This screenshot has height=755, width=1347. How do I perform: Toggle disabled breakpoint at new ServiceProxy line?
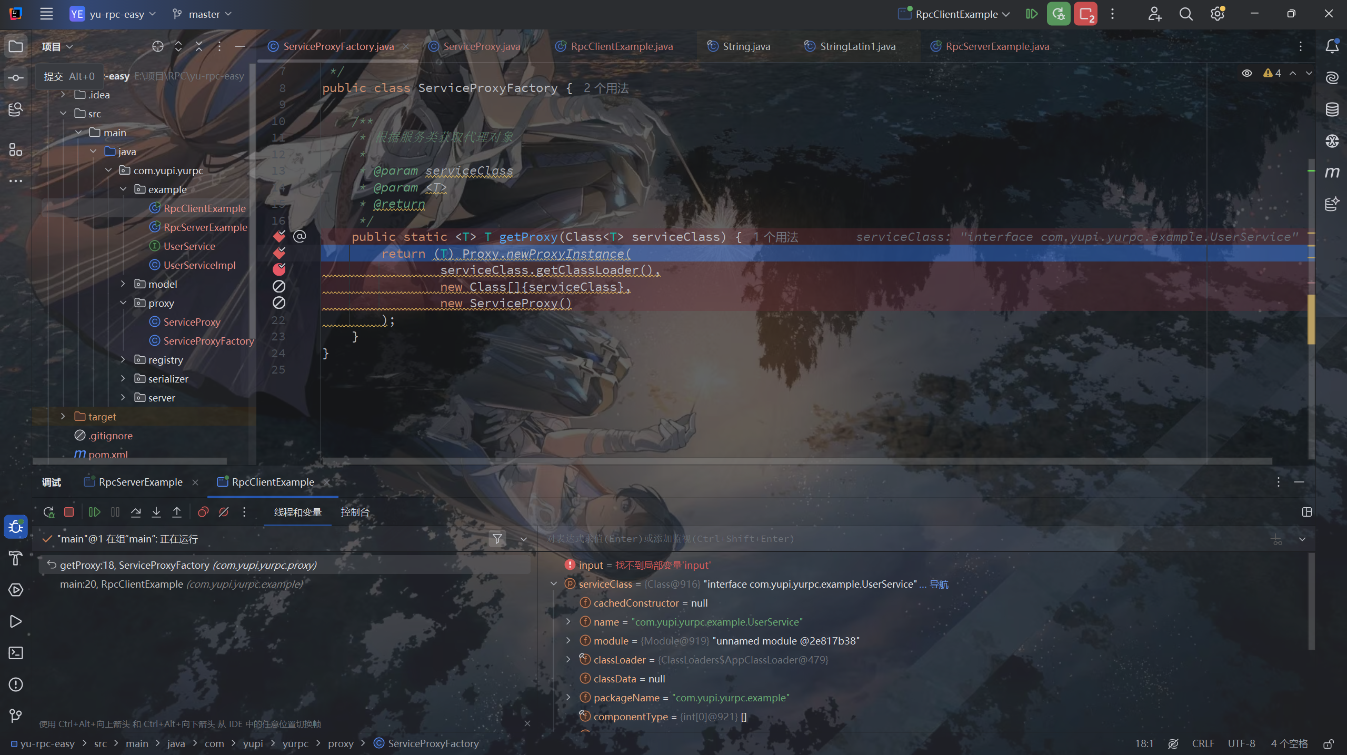tap(279, 303)
